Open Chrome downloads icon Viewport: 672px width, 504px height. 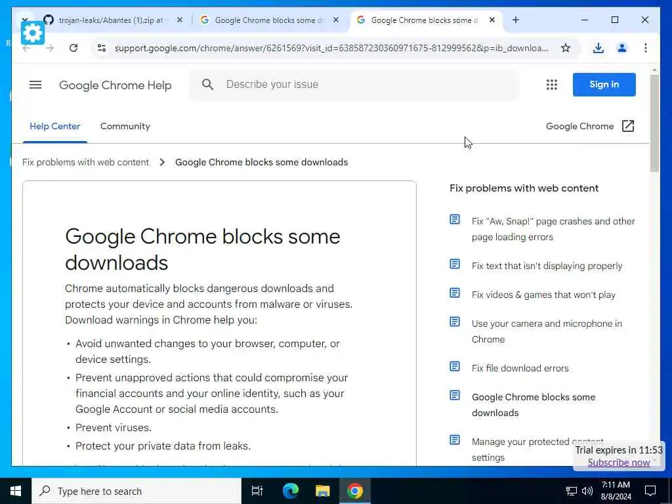pos(598,47)
